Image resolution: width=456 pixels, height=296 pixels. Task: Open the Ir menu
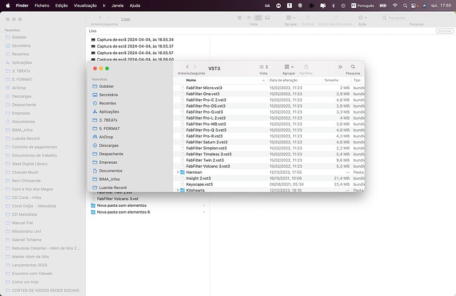(104, 5)
